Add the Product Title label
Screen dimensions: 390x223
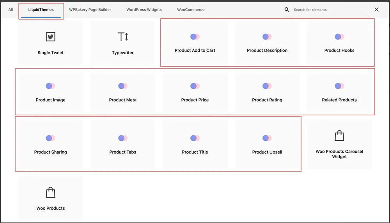click(x=195, y=152)
